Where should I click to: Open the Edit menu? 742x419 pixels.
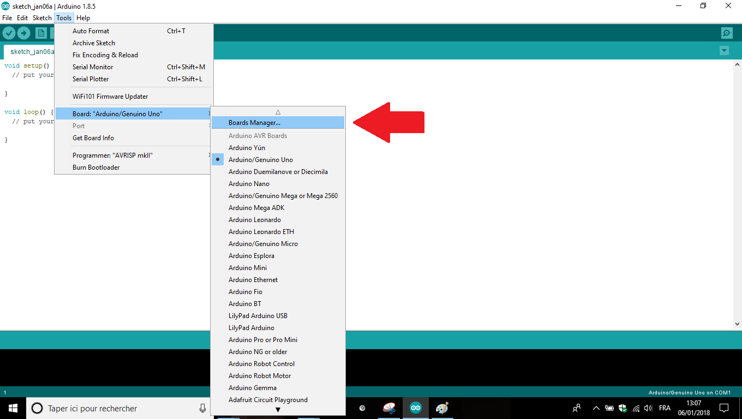point(22,18)
